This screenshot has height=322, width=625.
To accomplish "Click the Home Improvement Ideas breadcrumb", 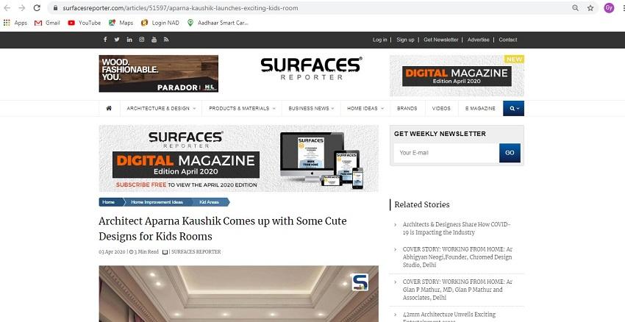I will (x=157, y=202).
